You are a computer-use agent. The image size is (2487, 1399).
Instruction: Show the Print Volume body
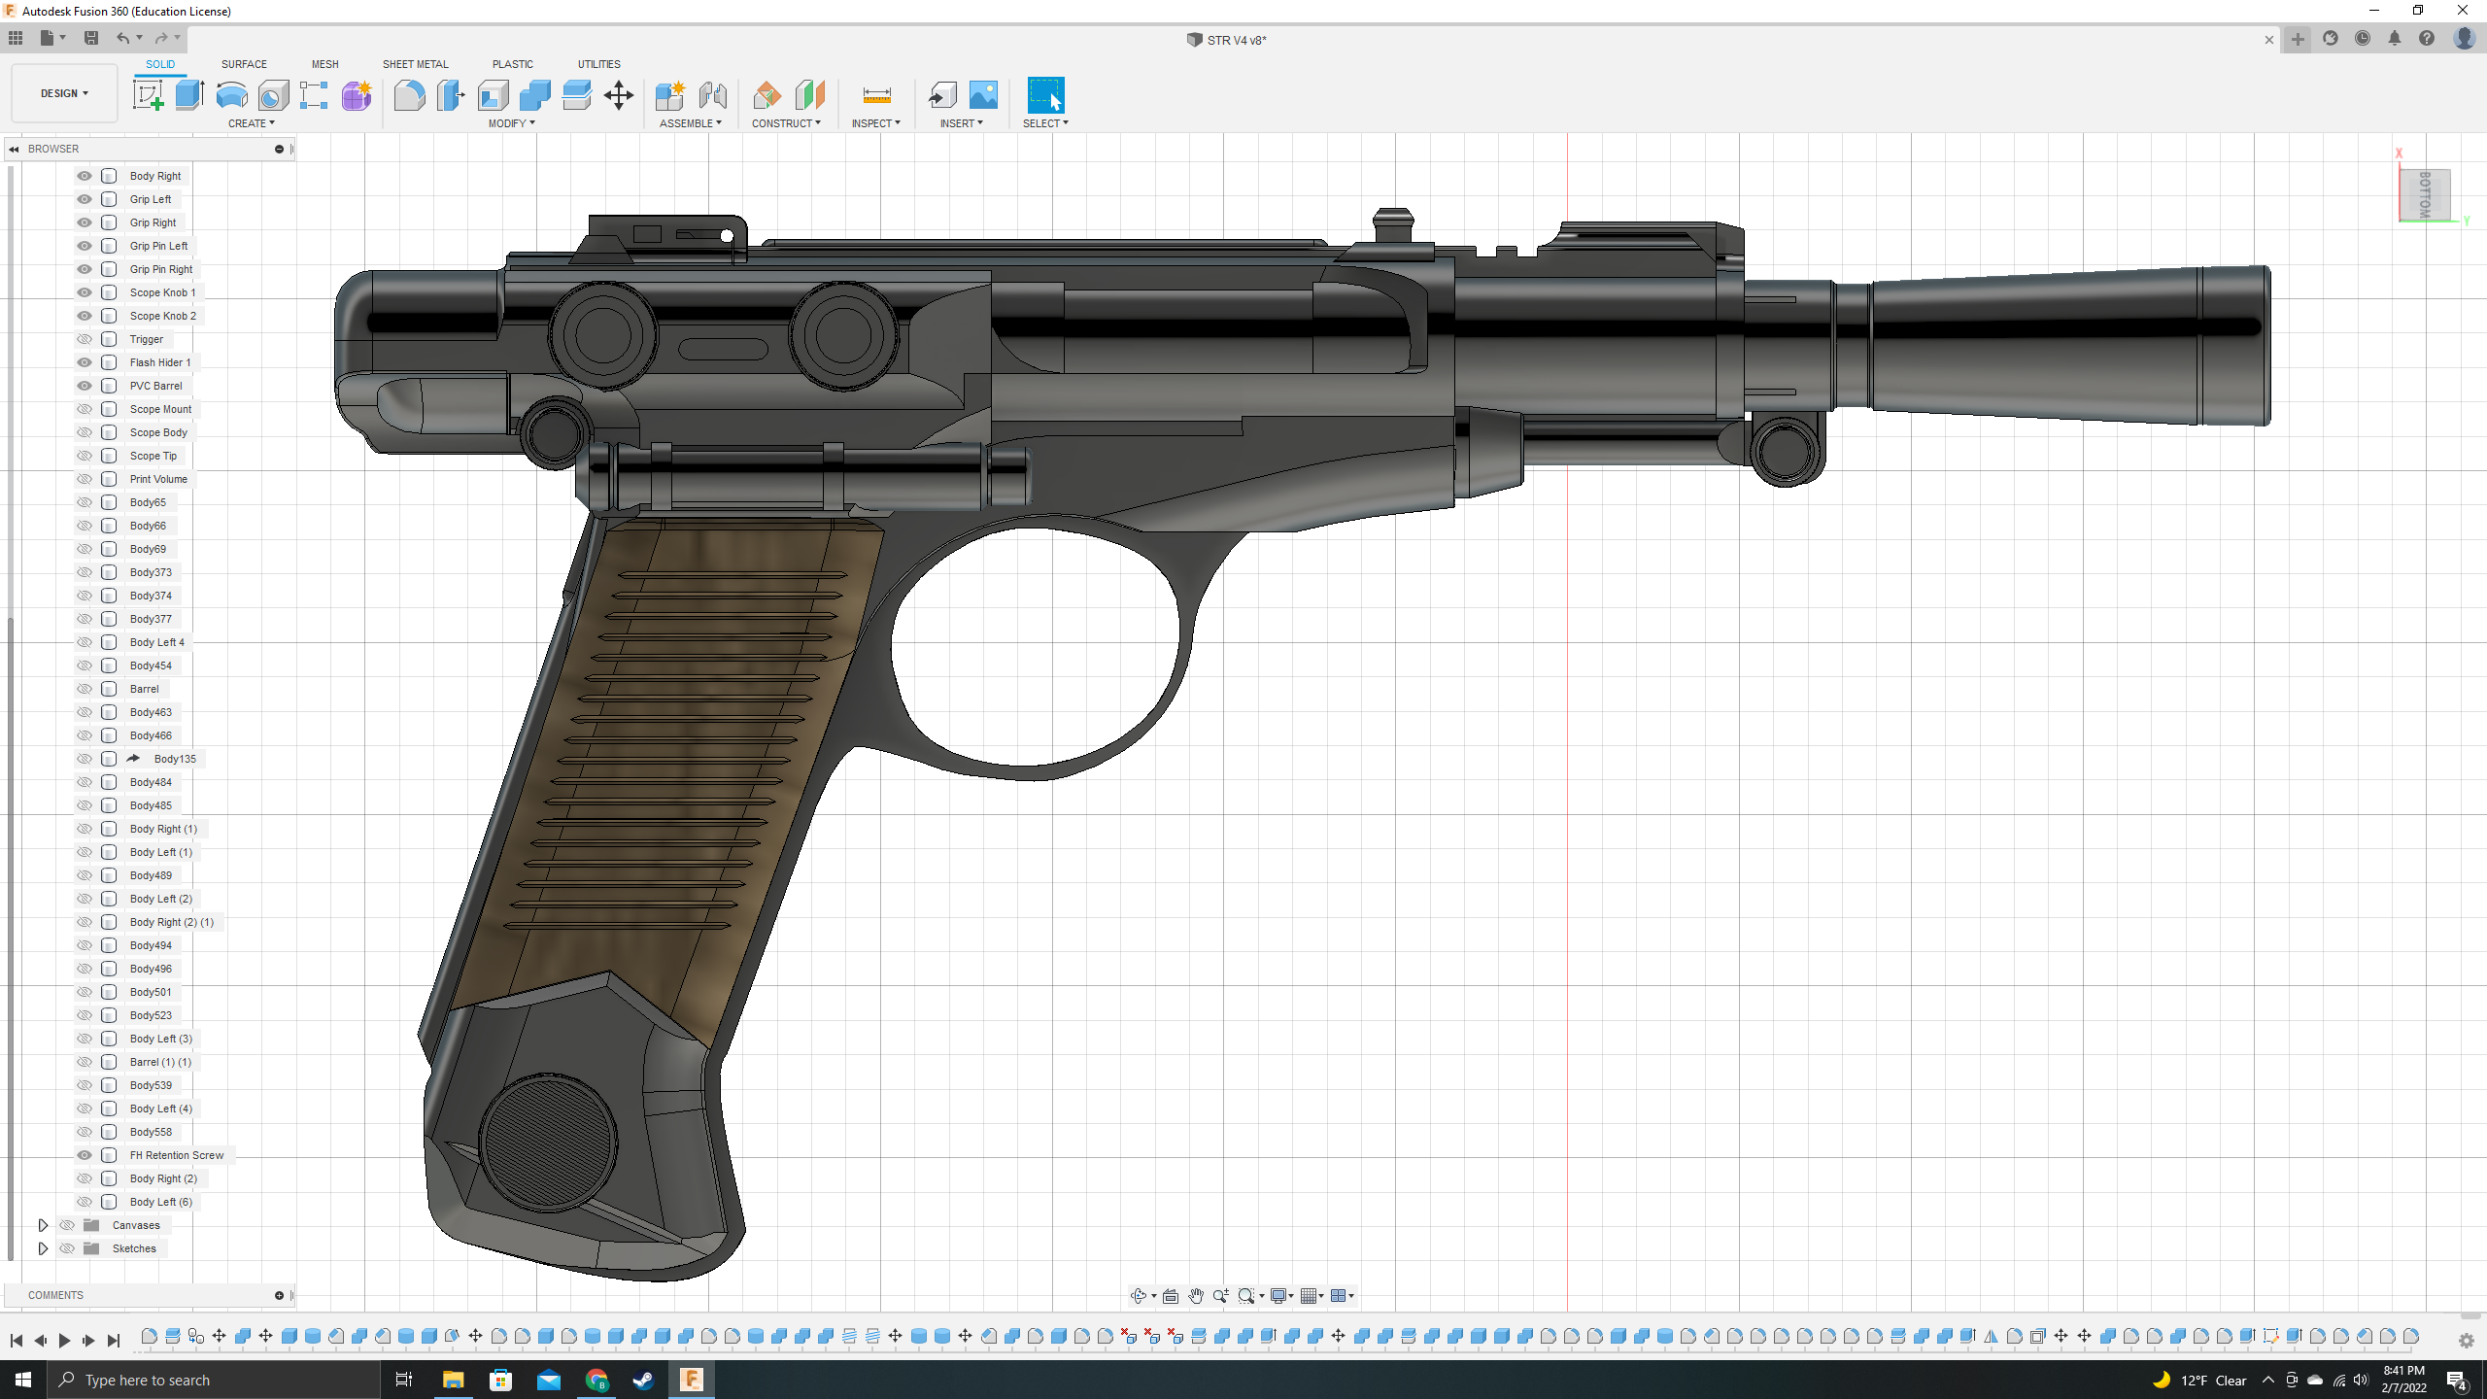85,479
